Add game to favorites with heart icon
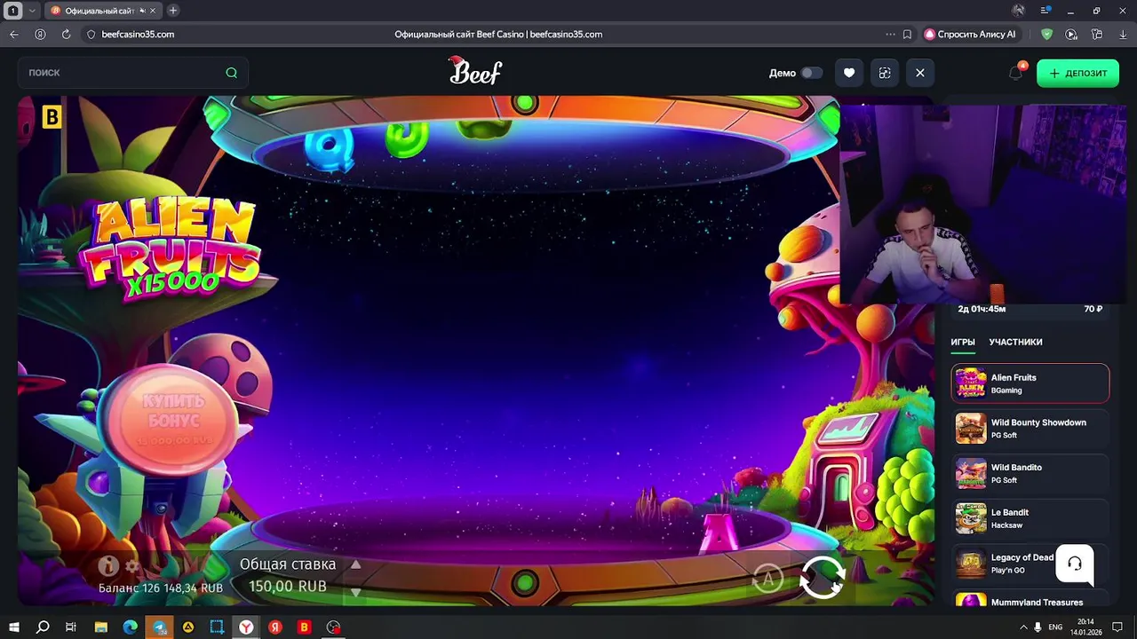1137x639 pixels. 849,73
